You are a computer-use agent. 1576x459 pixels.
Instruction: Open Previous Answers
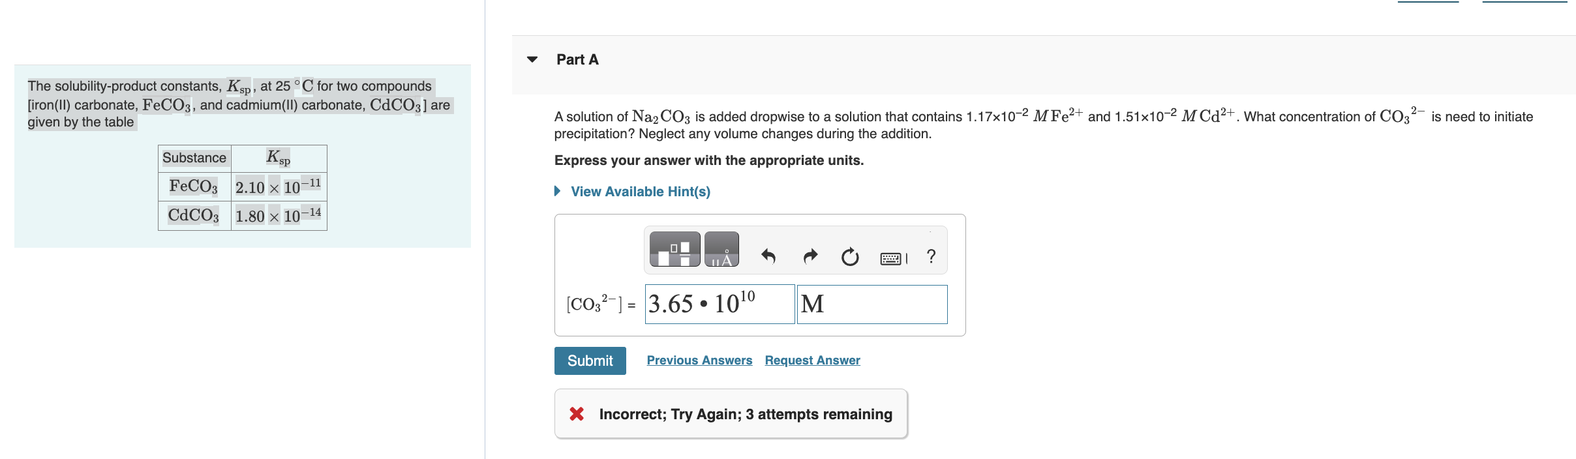699,360
